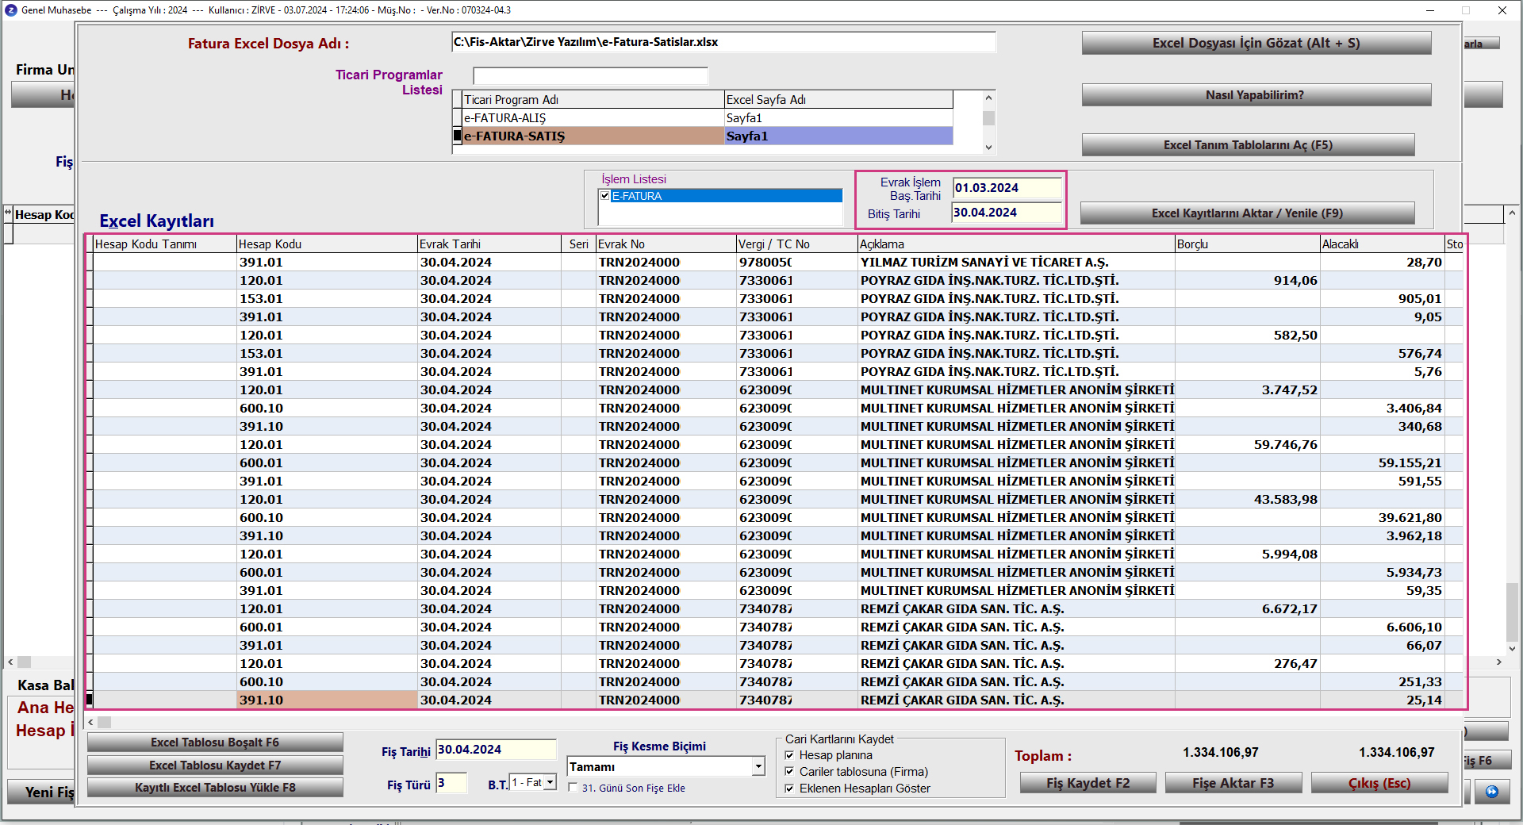The width and height of the screenshot is (1523, 825).
Task: Click the blue arrow icon at bottom right
Action: 1491,792
